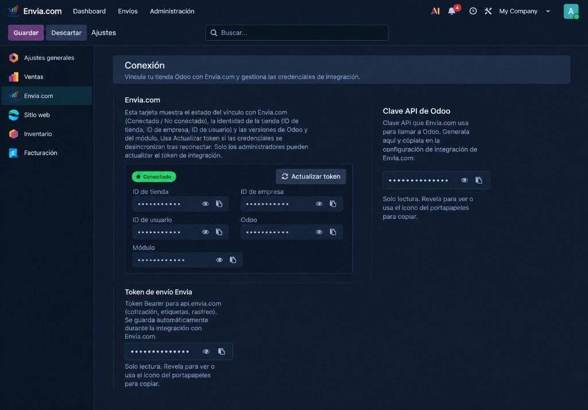Click the search magnifier icon
This screenshot has width=588, height=410.
[x=214, y=33]
